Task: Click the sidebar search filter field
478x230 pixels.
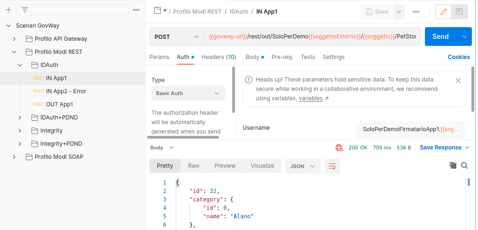Action: pyautogui.click(x=72, y=10)
